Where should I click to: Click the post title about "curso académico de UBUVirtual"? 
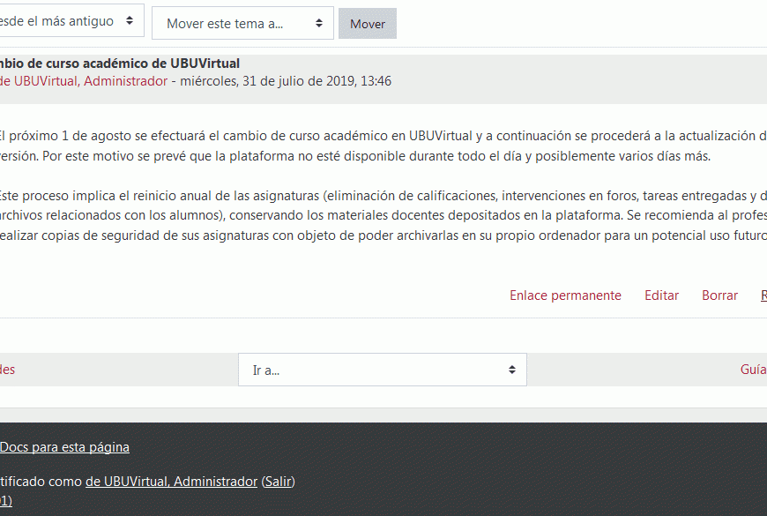coord(120,64)
